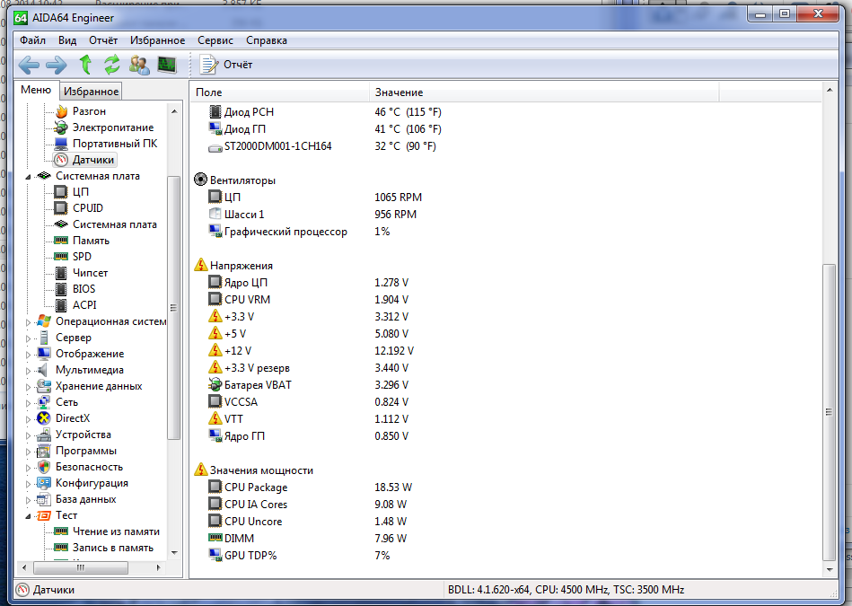Refresh sensors with the green arrows icon
This screenshot has height=606, width=852.
coord(112,65)
